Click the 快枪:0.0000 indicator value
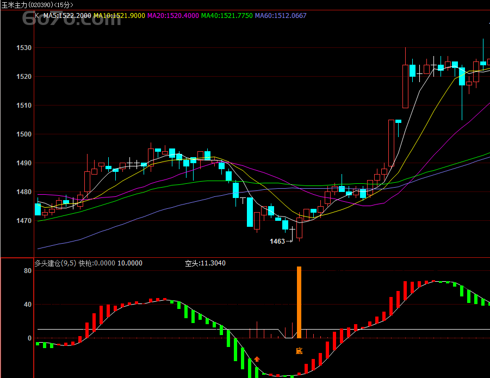The image size is (490, 378). click(97, 263)
